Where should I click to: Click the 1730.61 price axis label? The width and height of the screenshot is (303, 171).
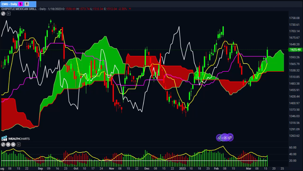[294, 25]
